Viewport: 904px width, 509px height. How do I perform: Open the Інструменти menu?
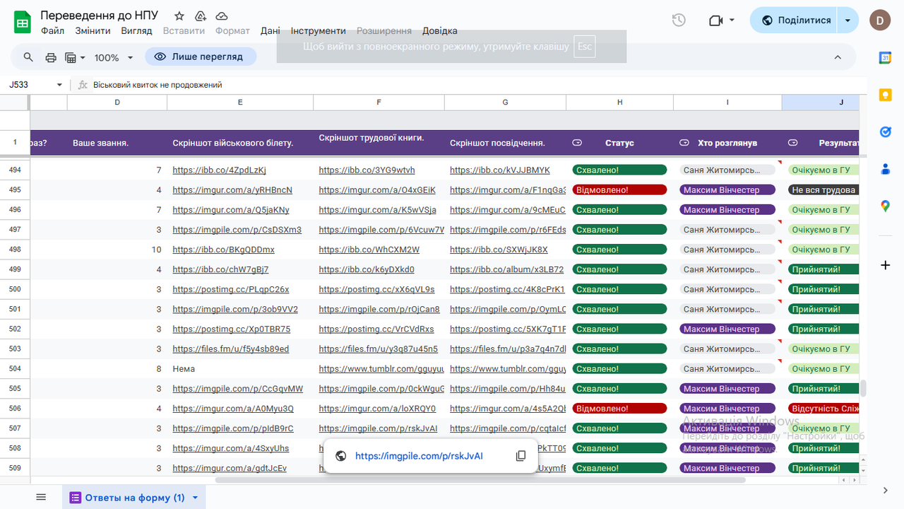[x=318, y=31]
